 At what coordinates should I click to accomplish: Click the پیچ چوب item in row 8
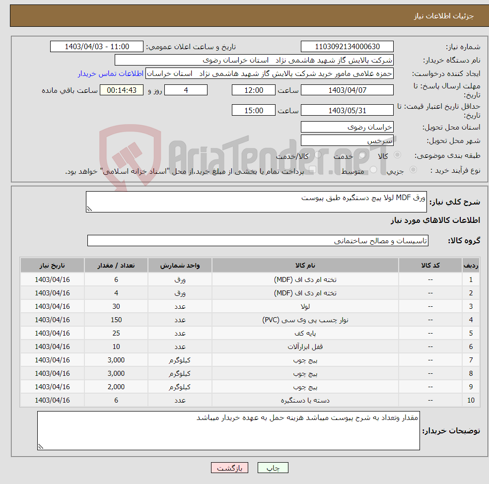tap(305, 373)
